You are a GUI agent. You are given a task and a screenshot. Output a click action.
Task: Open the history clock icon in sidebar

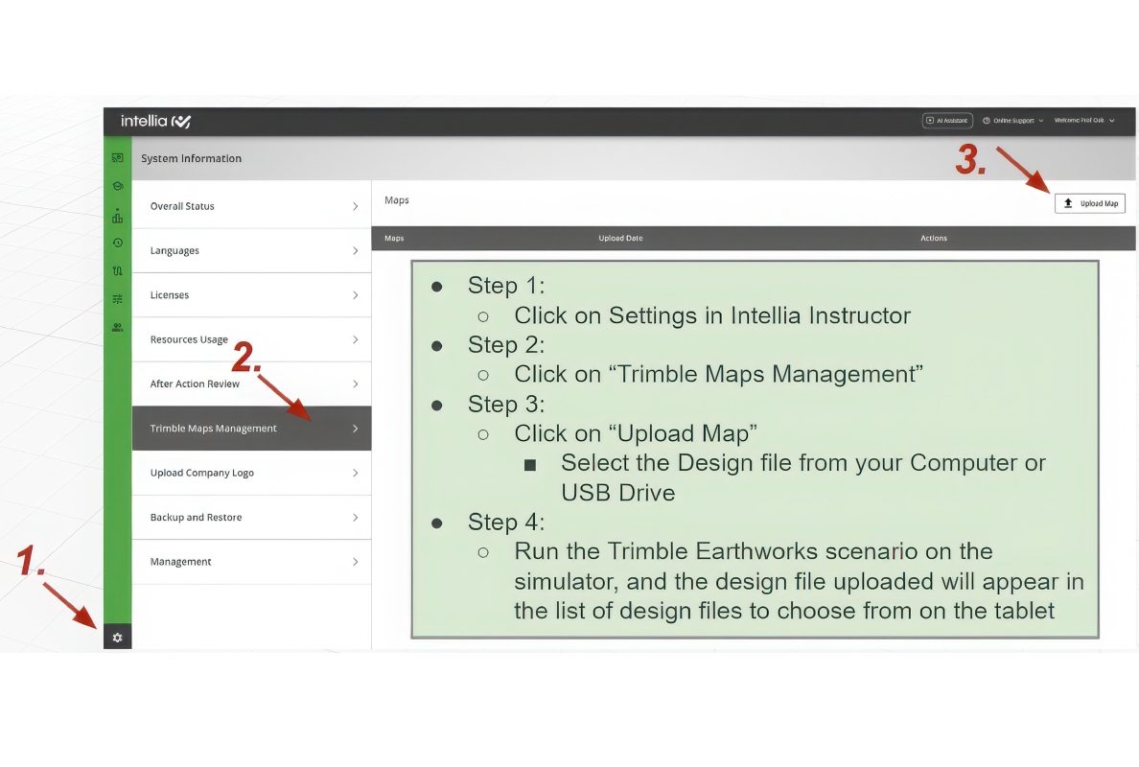coord(118,243)
